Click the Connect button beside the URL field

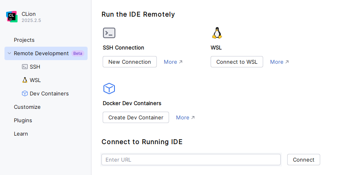coord(303,160)
